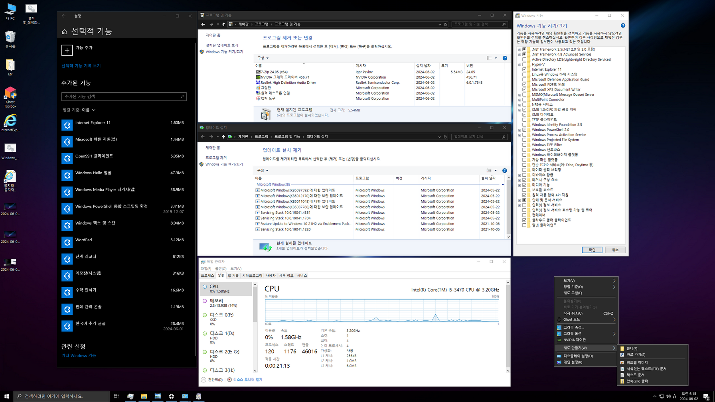This screenshot has height=402, width=715.
Task: Enable Linux용 Windows 하위 시스템 checkbox
Action: [524, 75]
